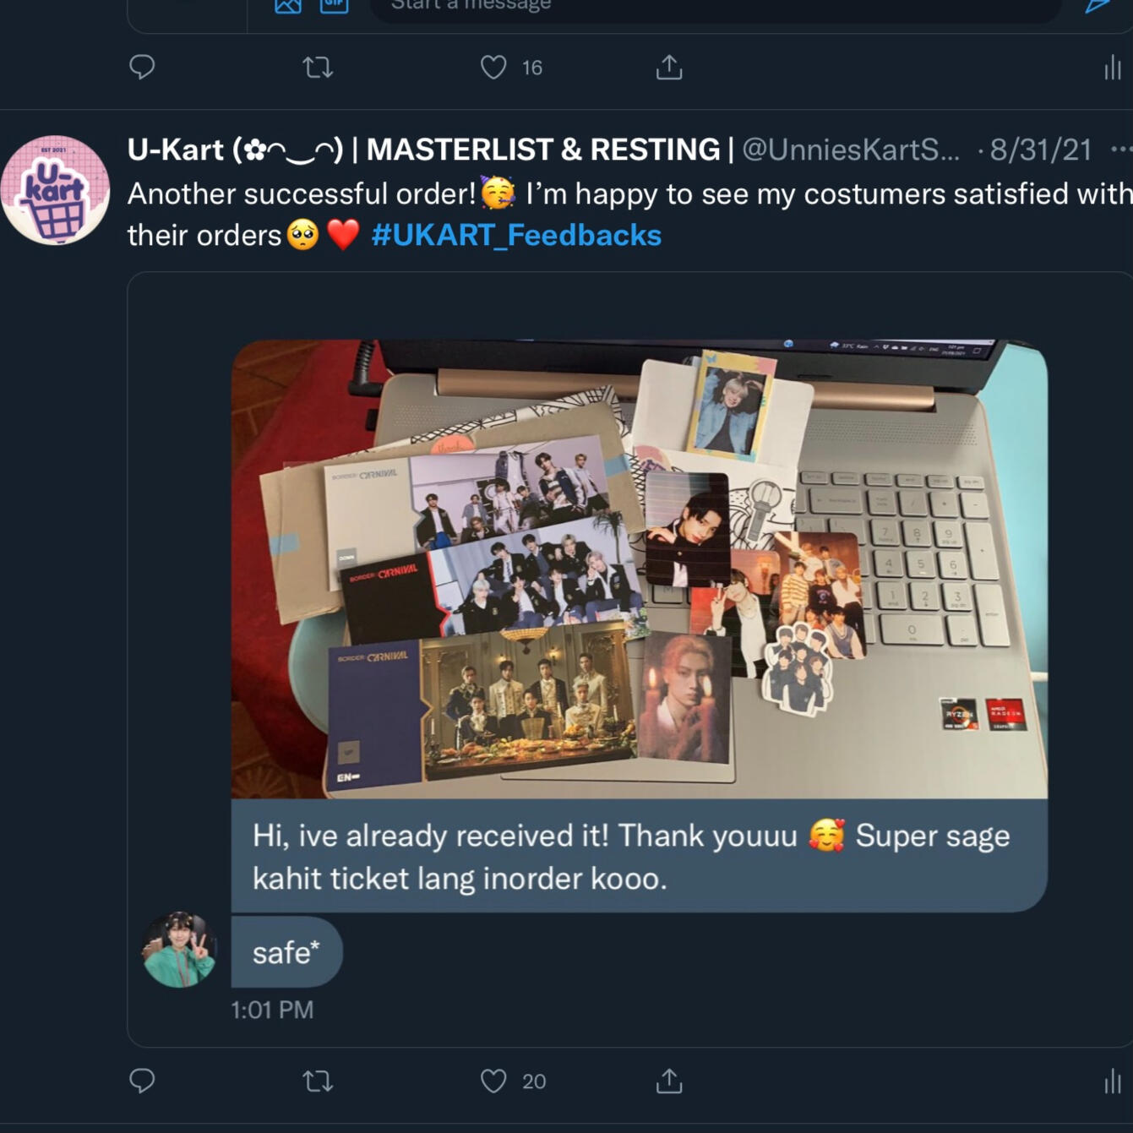The image size is (1133, 1133).
Task: View analytics for the 16-likes tweet
Action: coord(1112,68)
